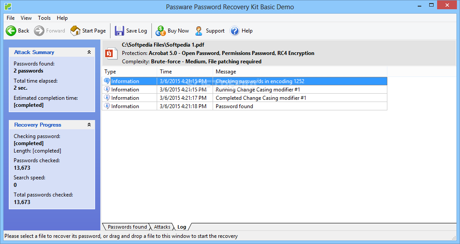
Task: Open the Tools menu
Action: (x=44, y=18)
